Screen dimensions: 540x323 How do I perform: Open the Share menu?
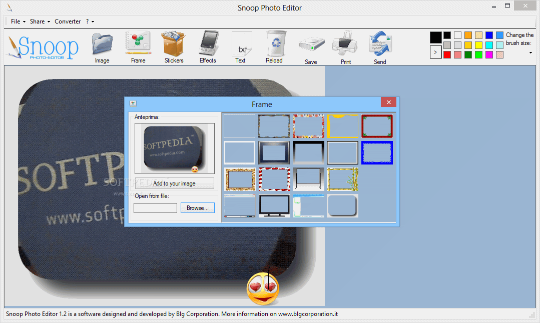click(x=40, y=21)
